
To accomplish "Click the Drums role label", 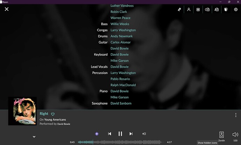I will point(103,36).
